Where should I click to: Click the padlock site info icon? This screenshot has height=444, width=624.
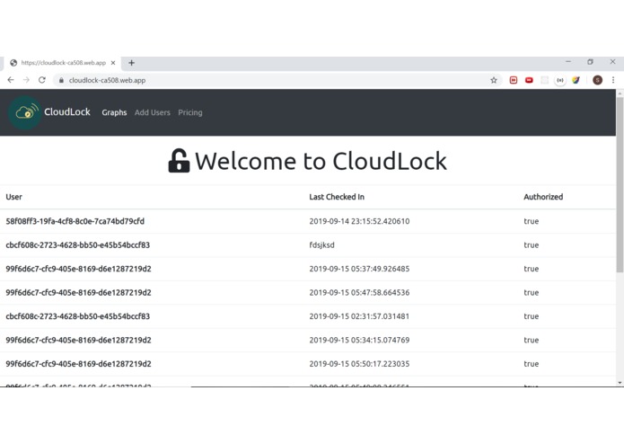tap(61, 80)
